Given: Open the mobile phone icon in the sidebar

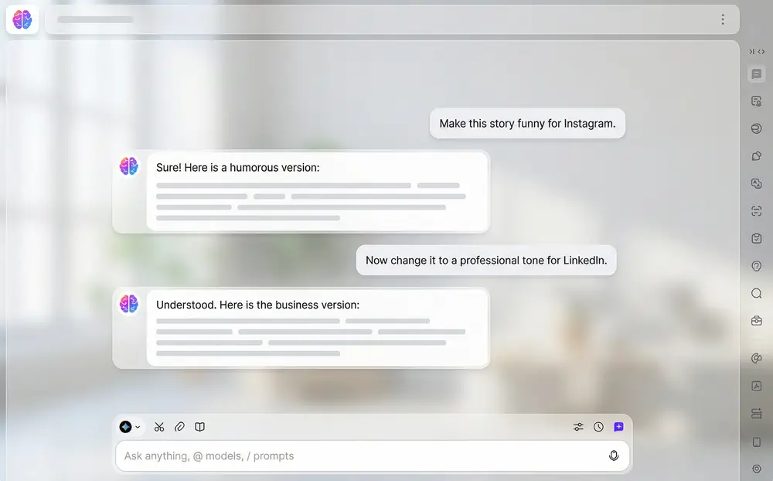Looking at the screenshot, I should coord(756,442).
